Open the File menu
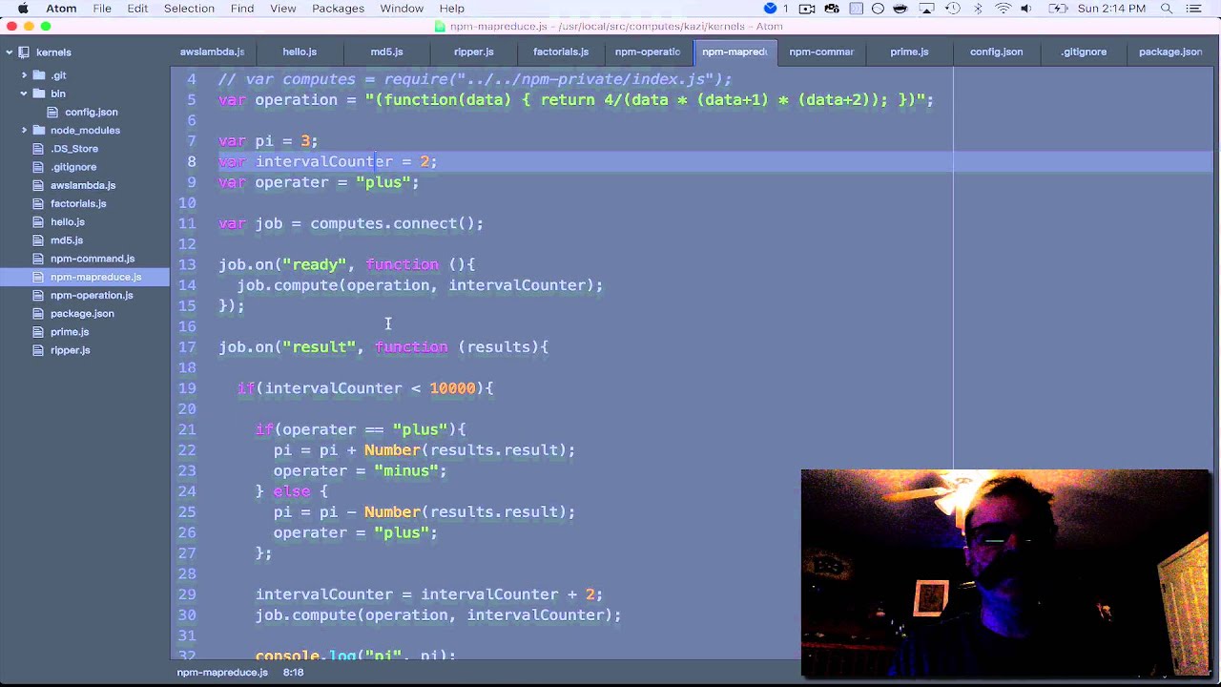1221x687 pixels. pyautogui.click(x=102, y=9)
